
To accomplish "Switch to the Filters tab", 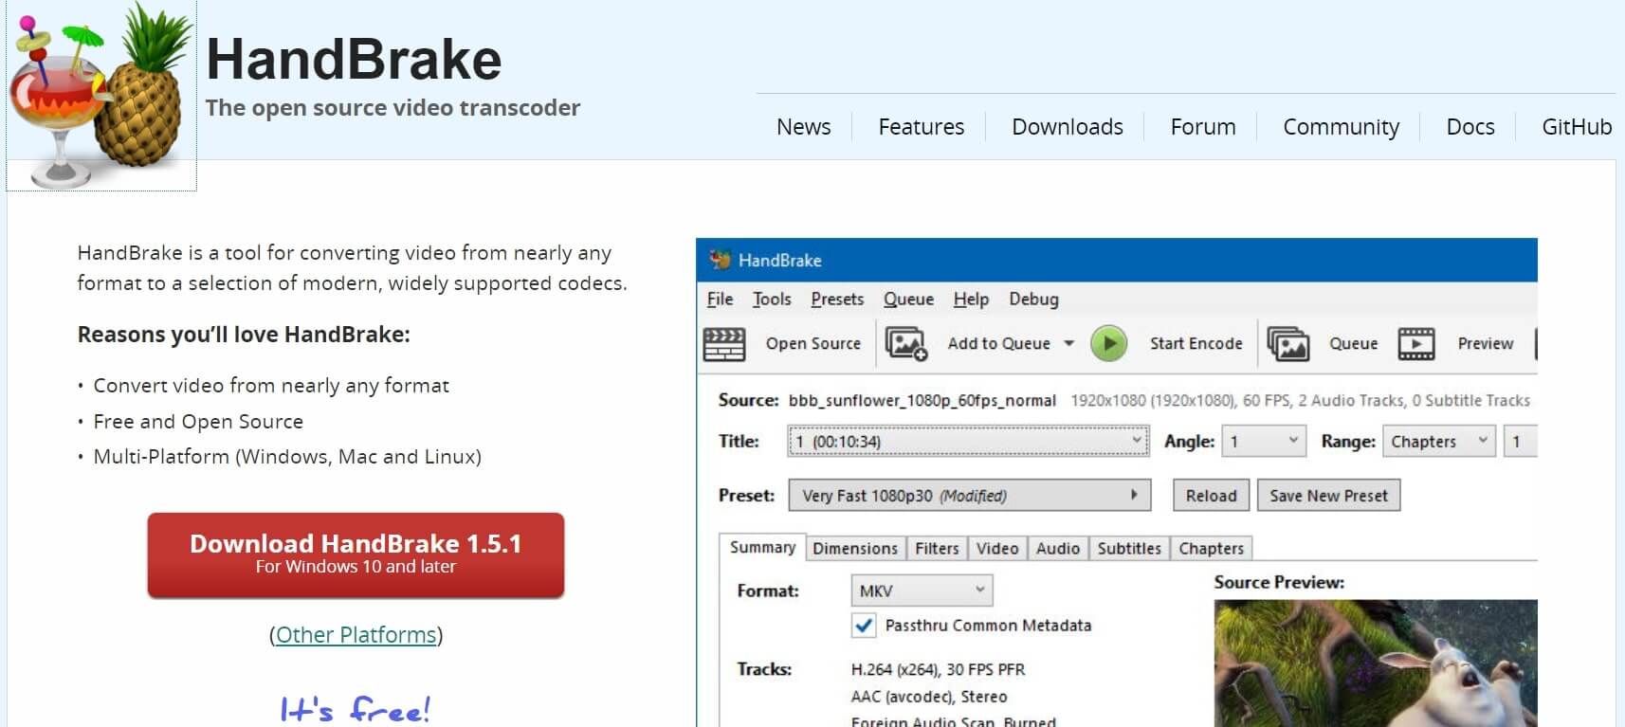I will 937,548.
